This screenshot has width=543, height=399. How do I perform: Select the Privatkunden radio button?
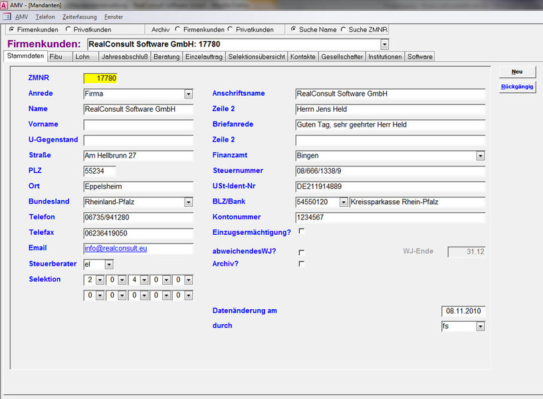(x=68, y=29)
